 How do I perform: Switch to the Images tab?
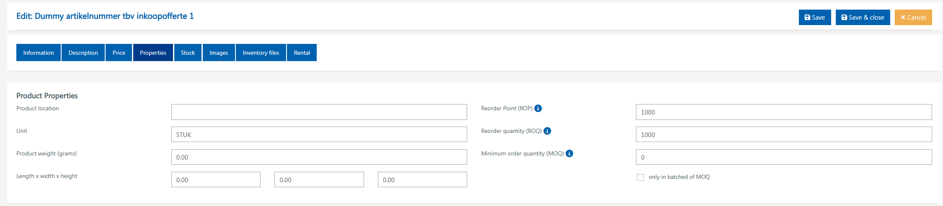[x=219, y=53]
